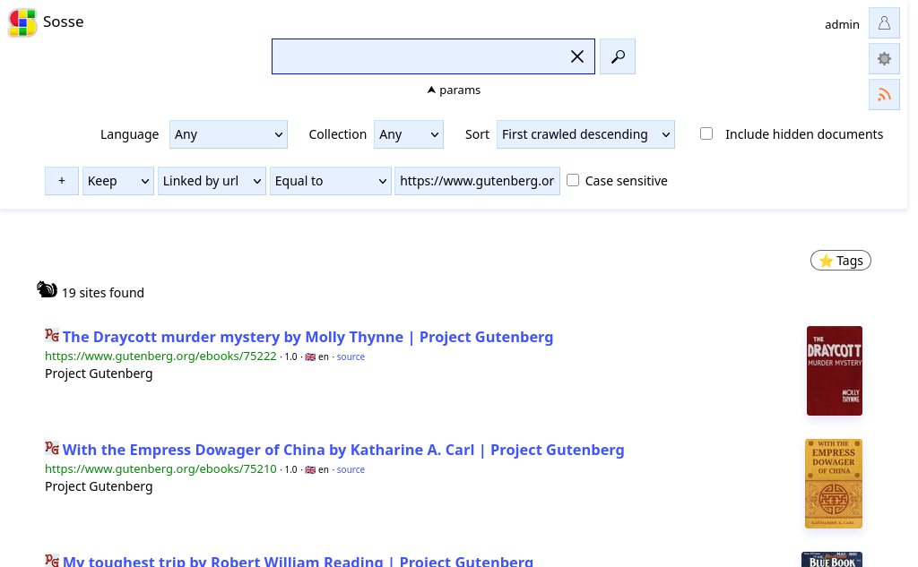Click UK flag for ebooks/75222 result

pyautogui.click(x=310, y=357)
